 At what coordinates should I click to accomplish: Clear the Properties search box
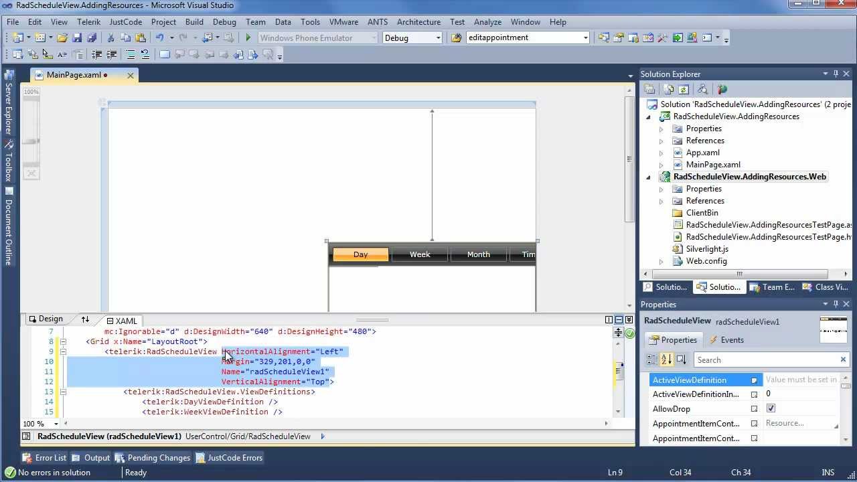(843, 359)
